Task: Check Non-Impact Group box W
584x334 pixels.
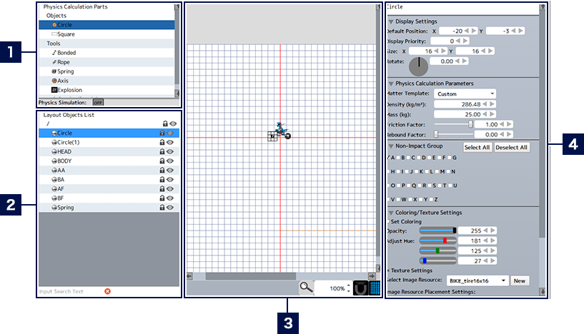Action: pos(398,199)
